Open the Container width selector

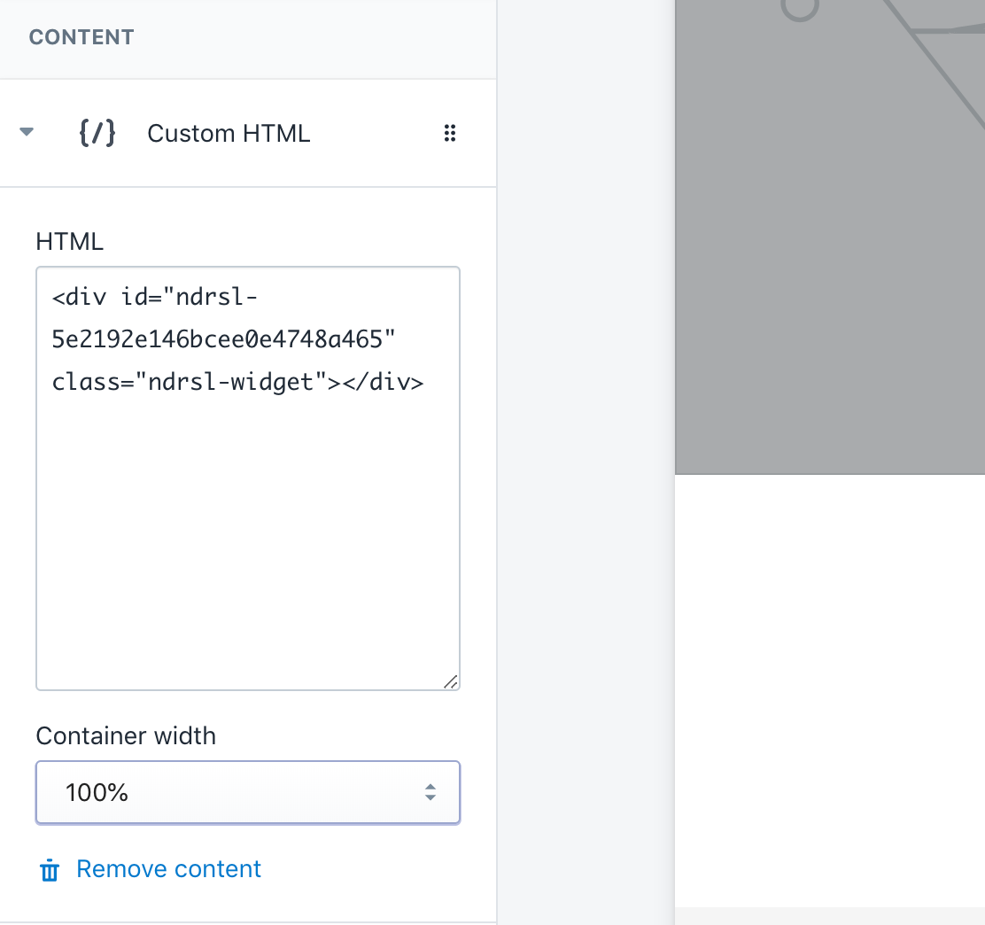pos(248,792)
